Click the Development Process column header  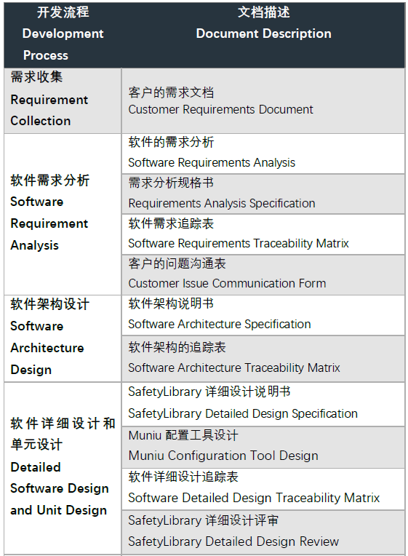[x=63, y=35]
